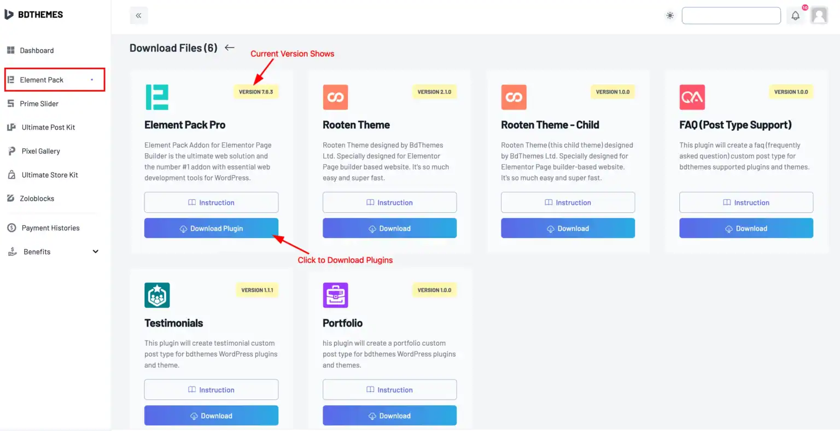The height and width of the screenshot is (431, 840).
Task: Click the Portfolio plugin icon
Action: click(x=335, y=295)
